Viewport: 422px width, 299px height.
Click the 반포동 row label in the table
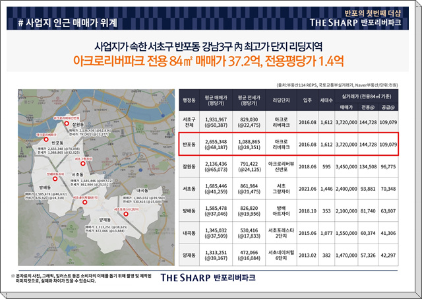tap(189, 145)
